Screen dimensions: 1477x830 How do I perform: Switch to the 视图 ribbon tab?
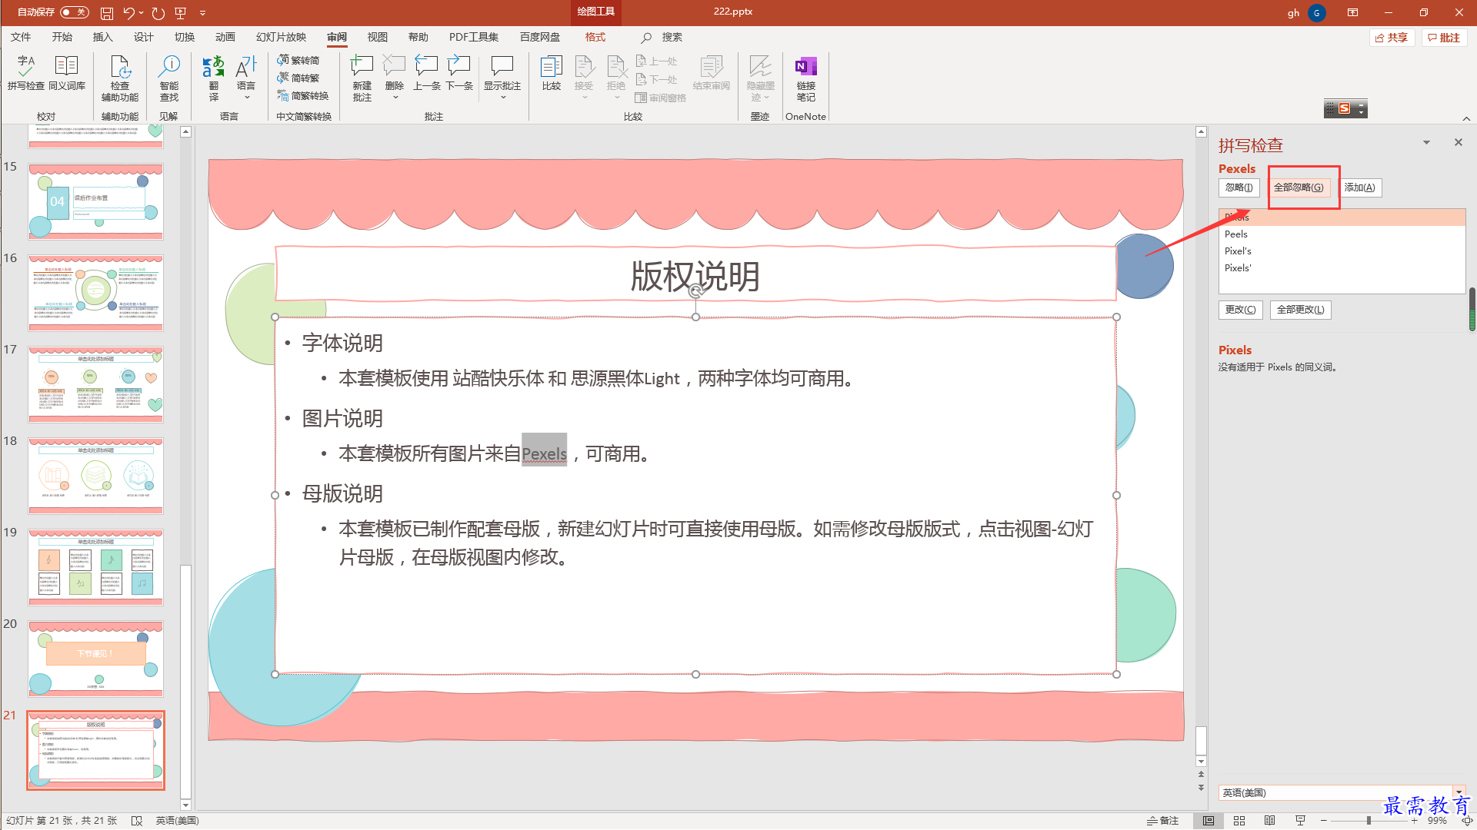pyautogui.click(x=378, y=37)
